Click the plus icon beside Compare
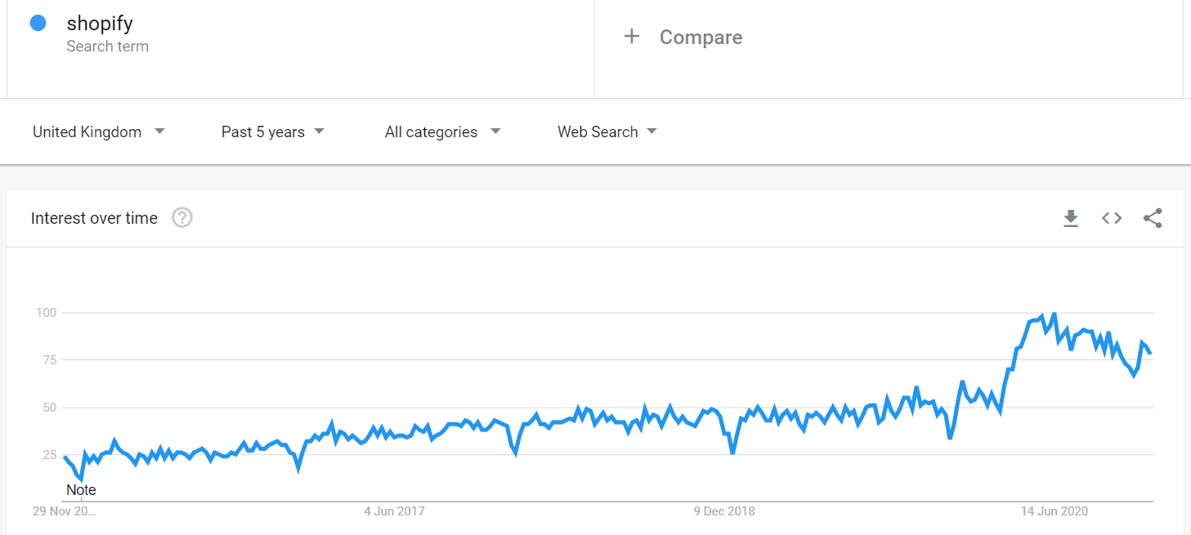1191x535 pixels. click(x=631, y=37)
